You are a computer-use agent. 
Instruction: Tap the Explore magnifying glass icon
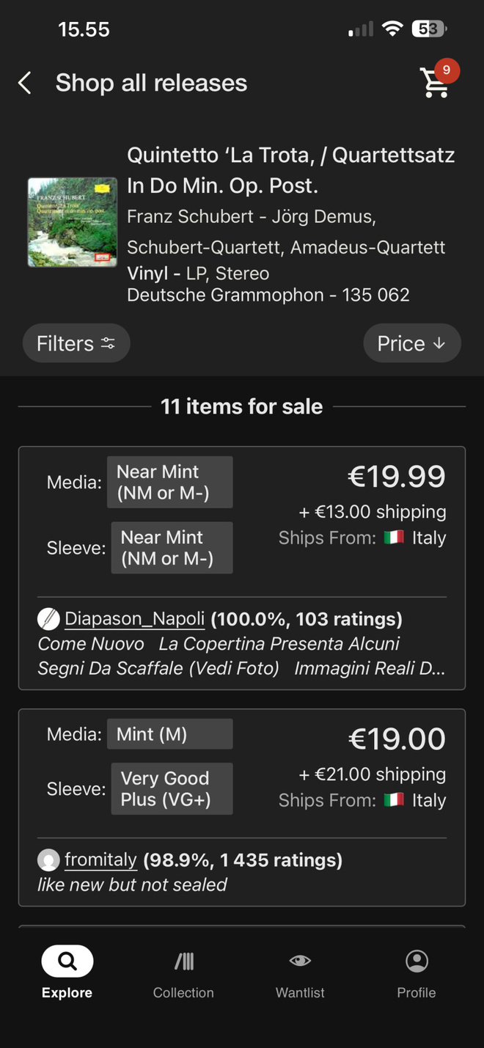coord(67,961)
